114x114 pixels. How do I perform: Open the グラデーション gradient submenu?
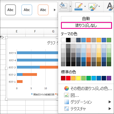[x=88, y=102]
